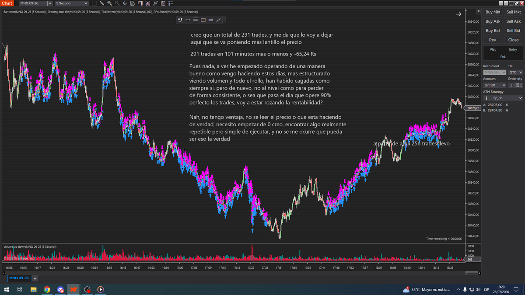The height and width of the screenshot is (295, 525).
Task: Open the Chart Trader Instrument dropdown
Action: 494,72
